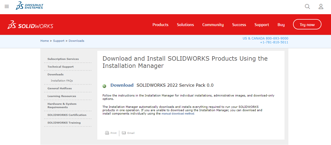The image size is (331, 145).
Task: Open the Products menu
Action: (x=160, y=25)
